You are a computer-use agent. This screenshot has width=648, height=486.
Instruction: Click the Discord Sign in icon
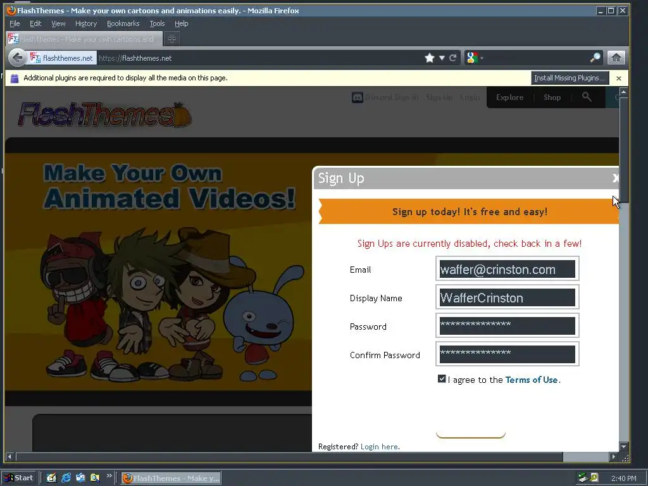357,97
